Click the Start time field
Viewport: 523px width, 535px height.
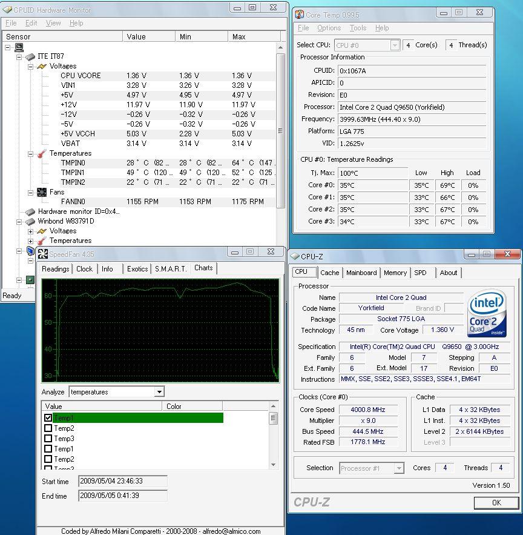pyautogui.click(x=123, y=482)
